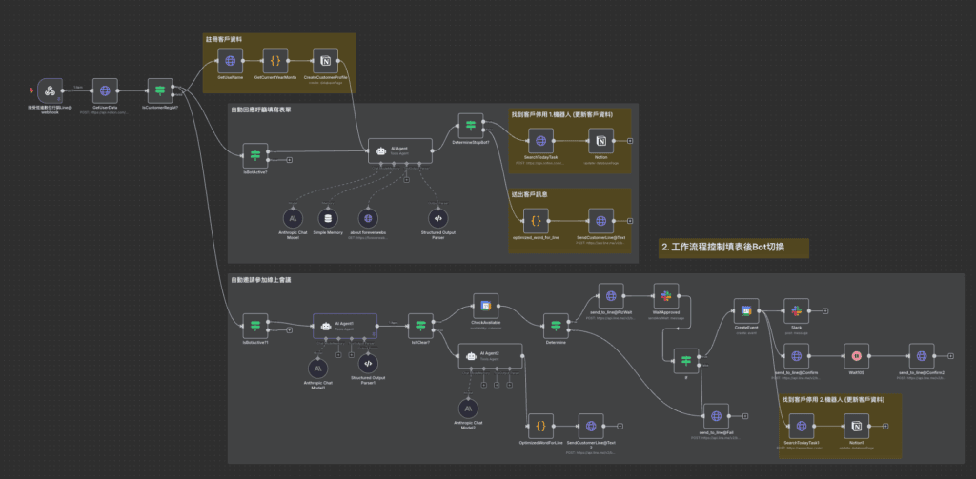Select the first Anthropic Chat Model node

pos(292,217)
